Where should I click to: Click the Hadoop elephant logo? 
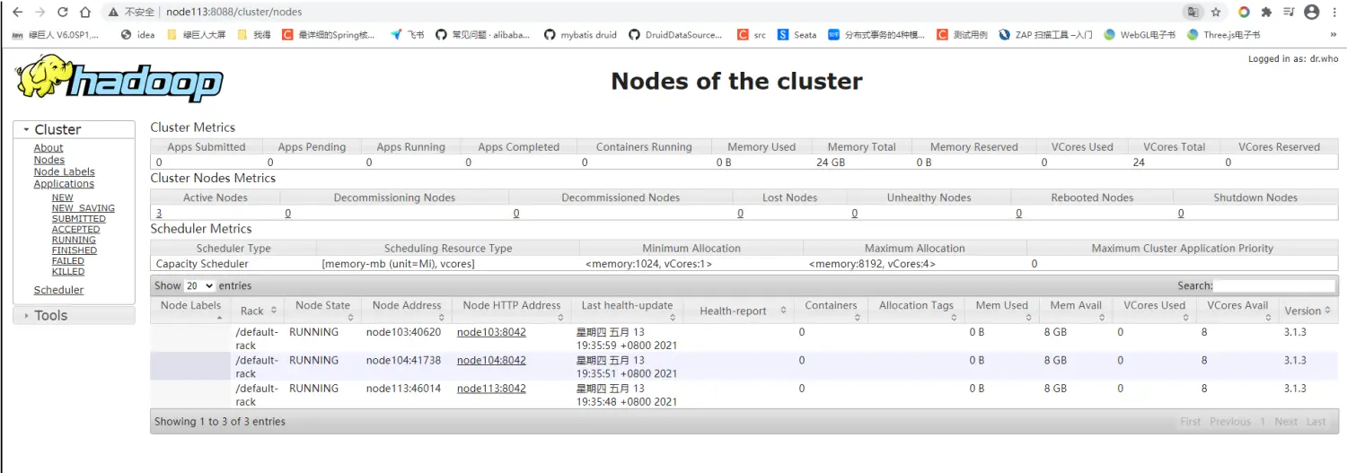(119, 78)
